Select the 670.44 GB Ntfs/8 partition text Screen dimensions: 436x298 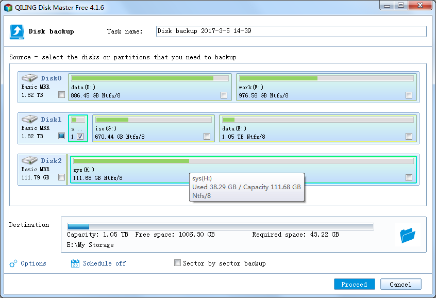pyautogui.click(x=120, y=137)
